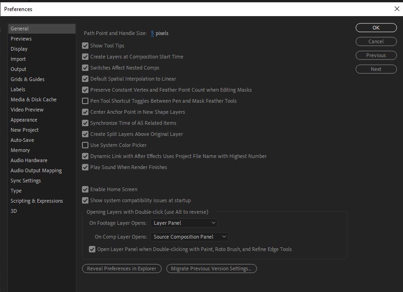Turn off Enable Home Screen
403x292 pixels.
(85, 189)
